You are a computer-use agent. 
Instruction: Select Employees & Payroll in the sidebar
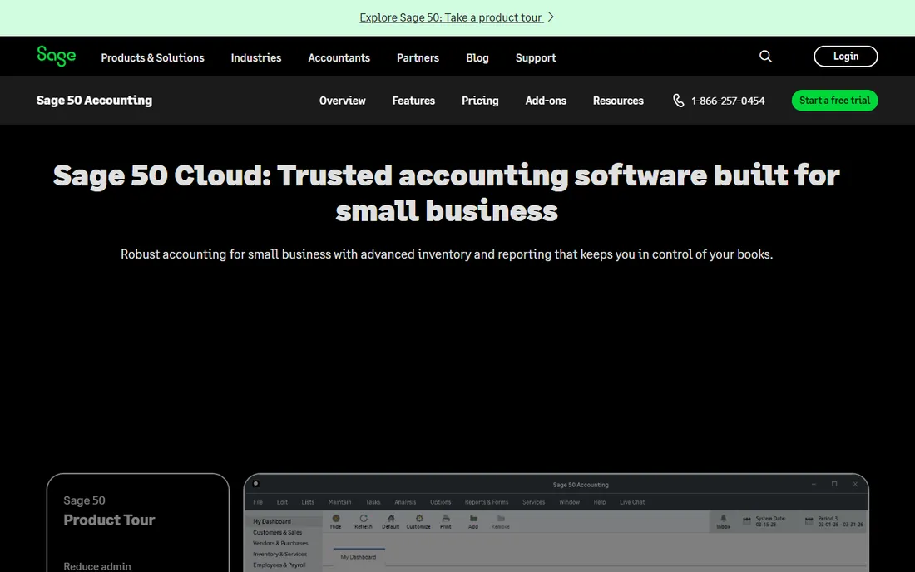click(279, 565)
